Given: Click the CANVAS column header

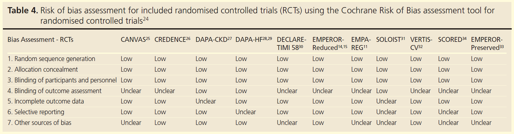Looking at the screenshot, I should tap(135, 40).
